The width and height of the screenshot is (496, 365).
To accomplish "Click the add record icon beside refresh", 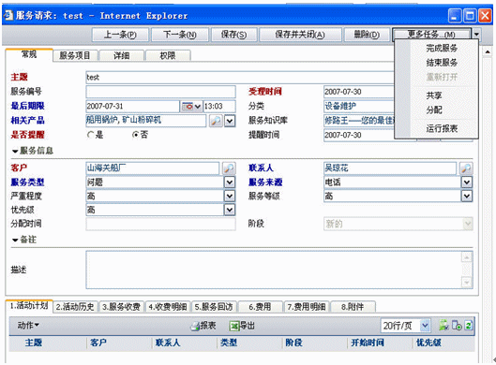I will (x=457, y=325).
